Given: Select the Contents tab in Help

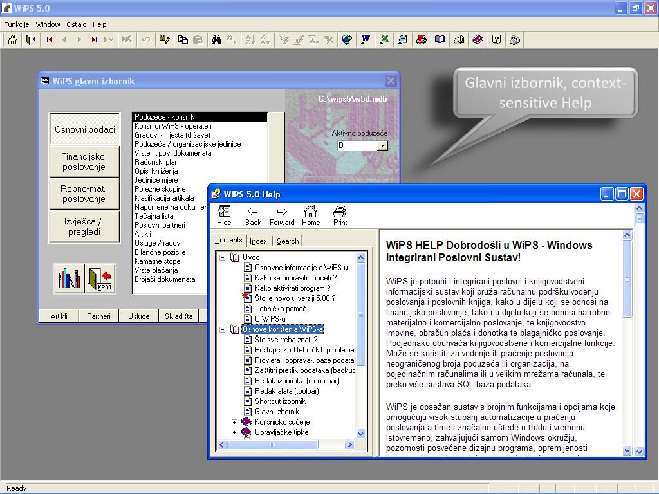Looking at the screenshot, I should tap(228, 240).
